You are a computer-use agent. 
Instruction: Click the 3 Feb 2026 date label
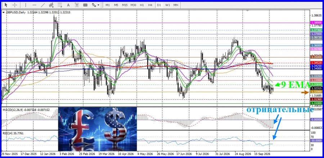(x=67, y=154)
